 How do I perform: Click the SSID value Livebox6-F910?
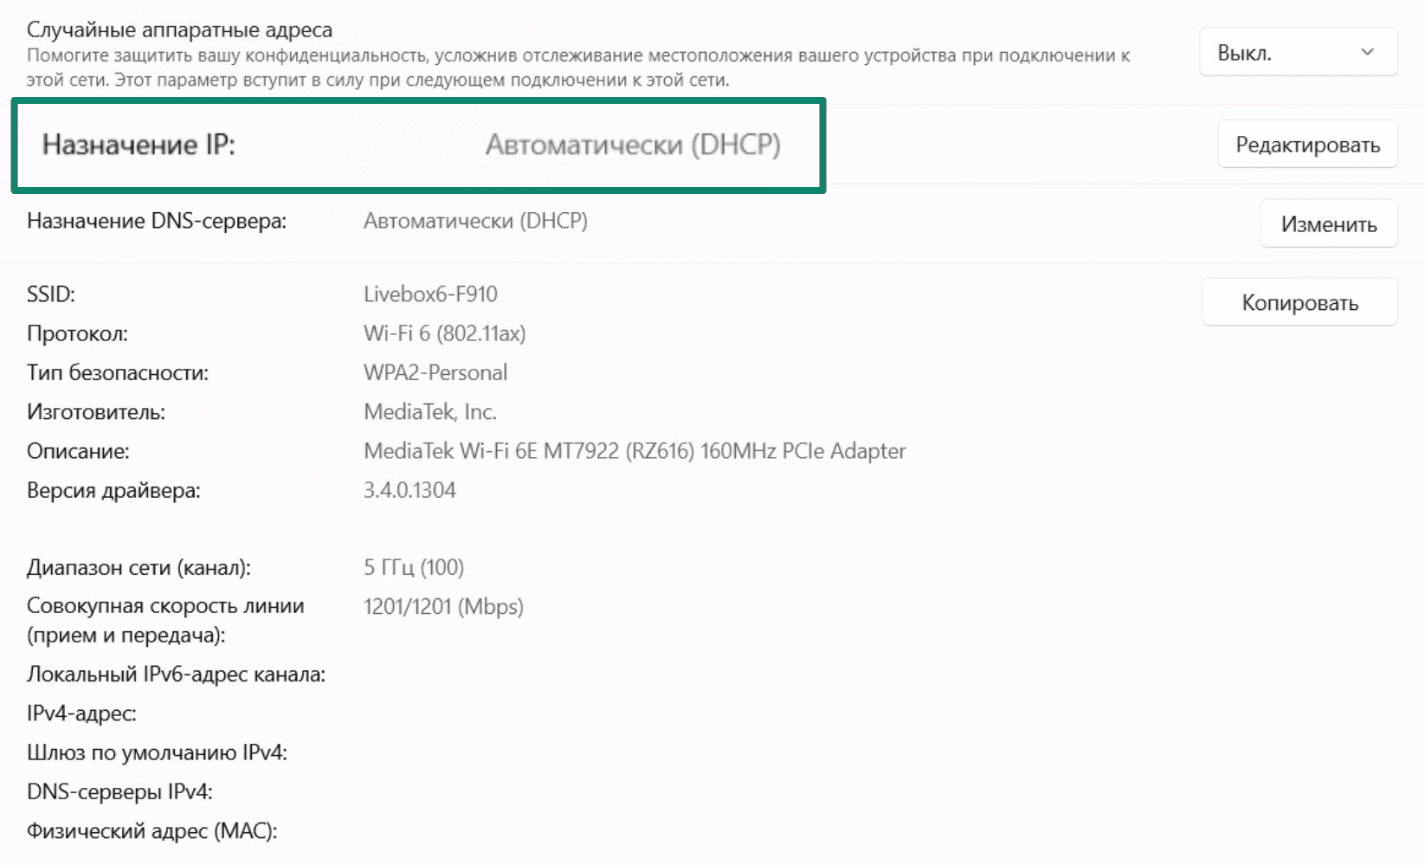429,294
